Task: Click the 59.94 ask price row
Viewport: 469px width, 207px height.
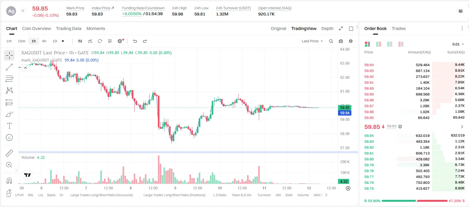Action: (414, 65)
